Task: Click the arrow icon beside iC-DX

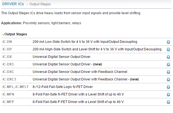Action: (168, 57)
